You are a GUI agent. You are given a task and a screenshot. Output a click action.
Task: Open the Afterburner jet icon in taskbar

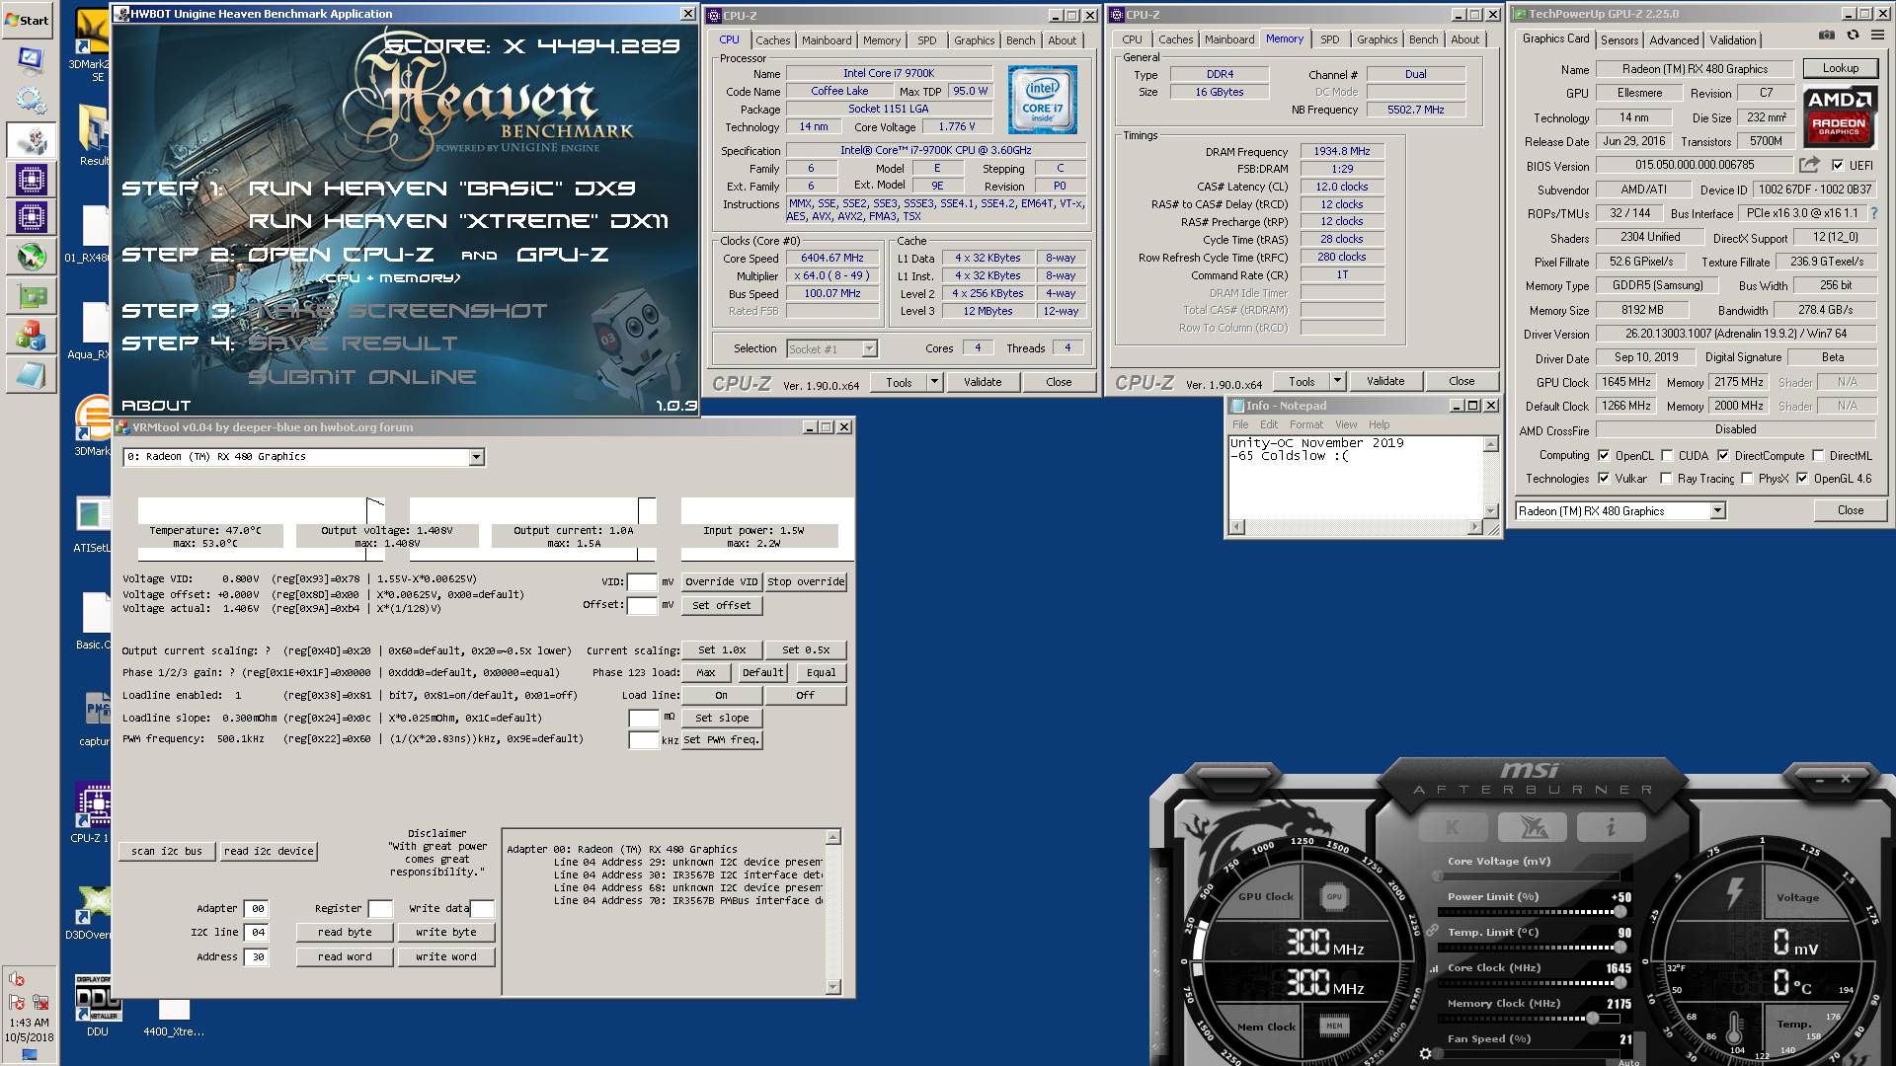(31, 257)
